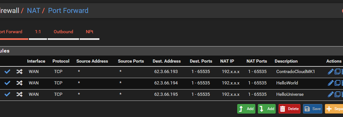The image size is (343, 117).
Task: Toggle the enabled checkmark on the HelloUniverse rule
Action: (x=7, y=94)
